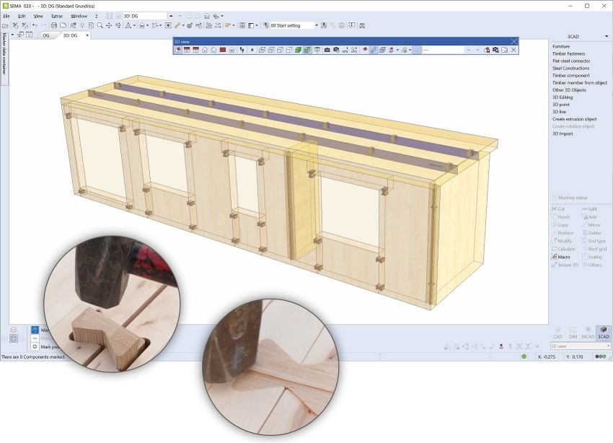Click the Macro command
The image size is (613, 443).
click(x=560, y=257)
